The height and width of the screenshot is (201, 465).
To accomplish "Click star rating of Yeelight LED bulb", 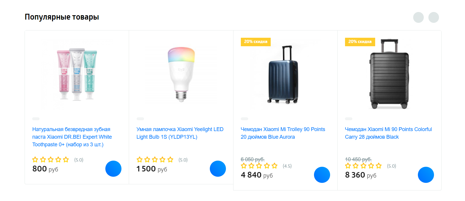I will coord(155,160).
